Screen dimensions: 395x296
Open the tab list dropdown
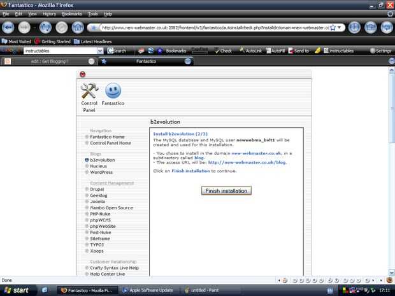(391, 61)
